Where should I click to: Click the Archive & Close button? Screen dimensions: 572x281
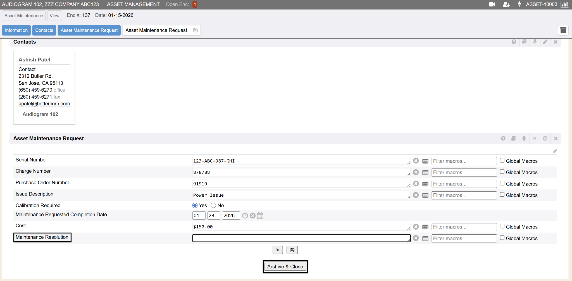click(285, 266)
